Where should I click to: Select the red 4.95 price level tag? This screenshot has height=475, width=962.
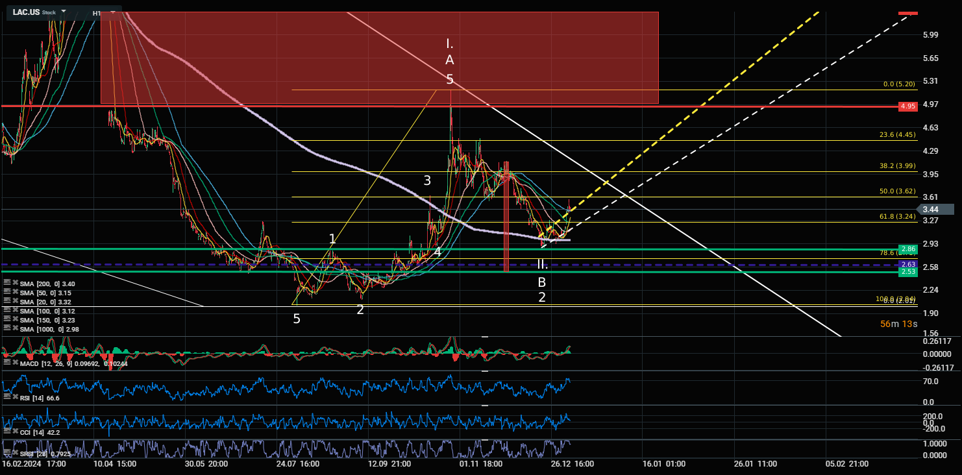pyautogui.click(x=907, y=106)
